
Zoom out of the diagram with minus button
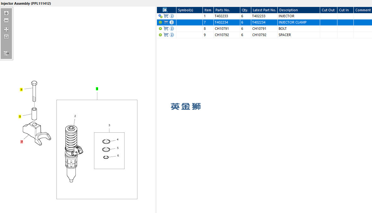pyautogui.click(x=6, y=21)
